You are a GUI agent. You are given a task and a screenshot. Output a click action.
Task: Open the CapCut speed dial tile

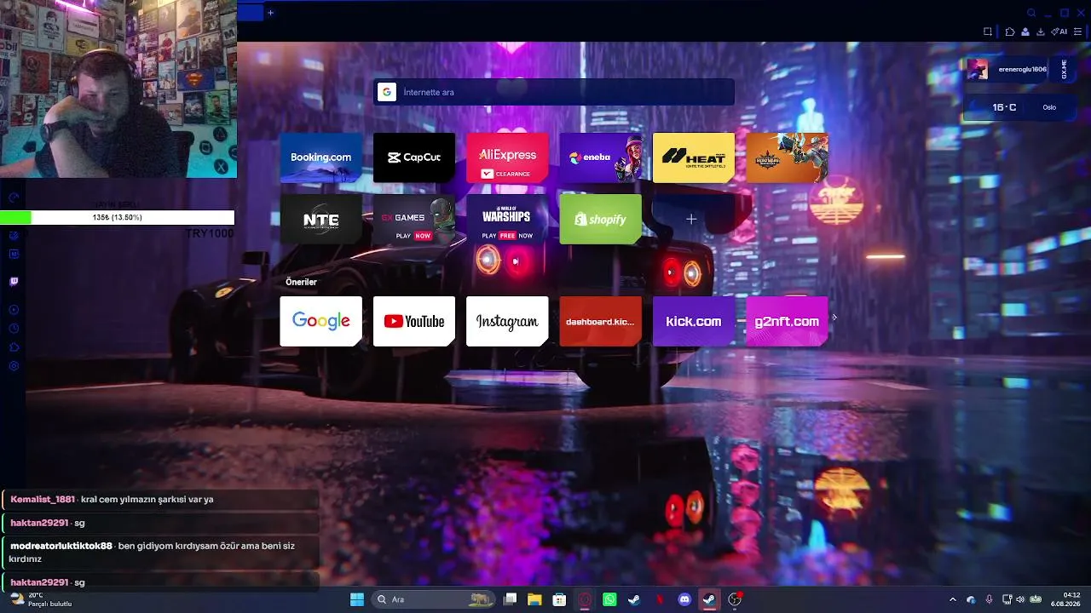click(x=414, y=158)
